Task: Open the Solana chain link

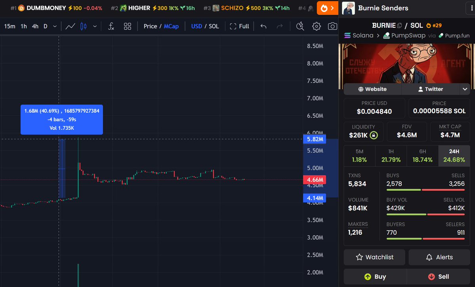Action: click(359, 35)
